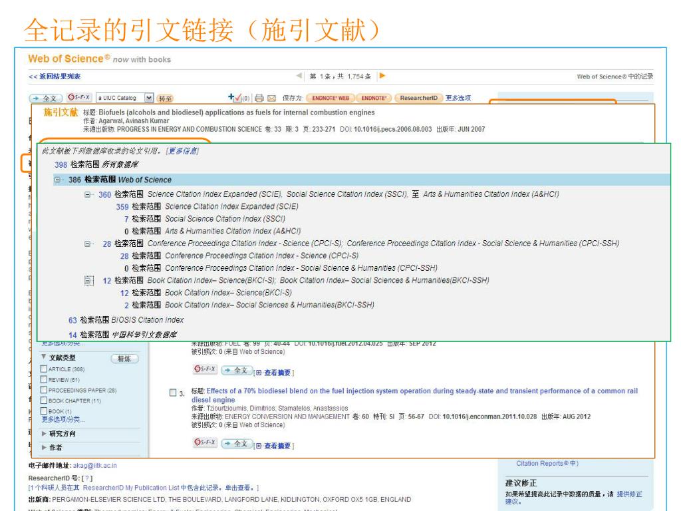Image resolution: width=681 pixels, height=511 pixels.
Task: Click the 转至 button
Action: tap(165, 98)
